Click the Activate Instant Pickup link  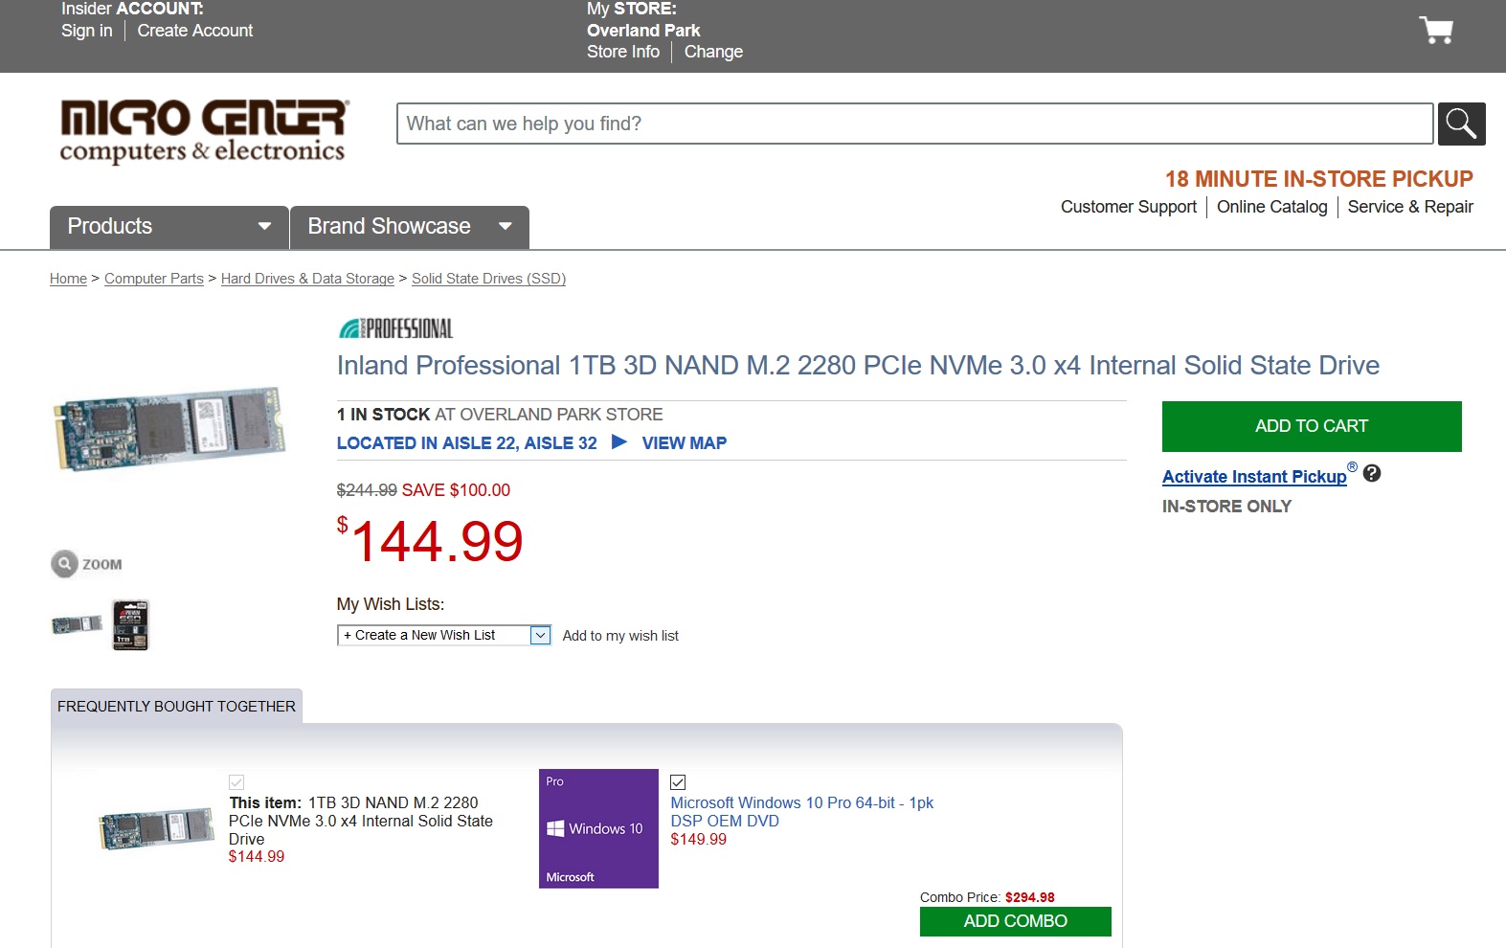(1254, 477)
